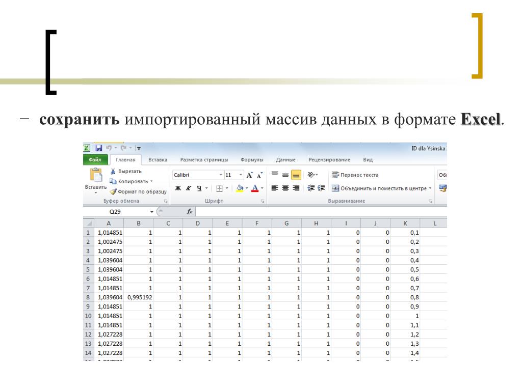Click the middle vertical align icon

click(x=285, y=175)
